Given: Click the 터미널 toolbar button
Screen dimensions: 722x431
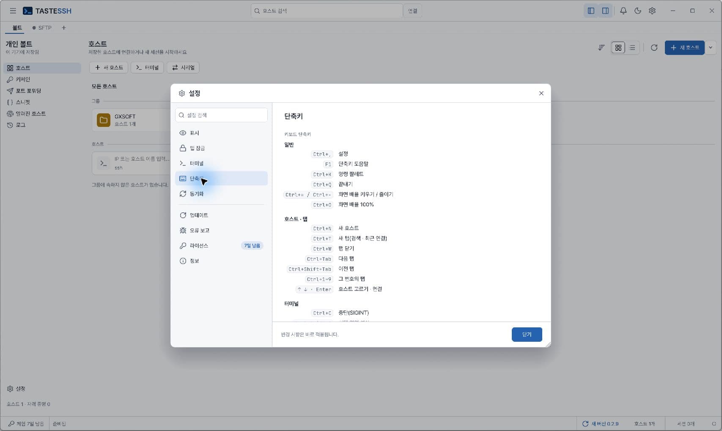Looking at the screenshot, I should (147, 68).
